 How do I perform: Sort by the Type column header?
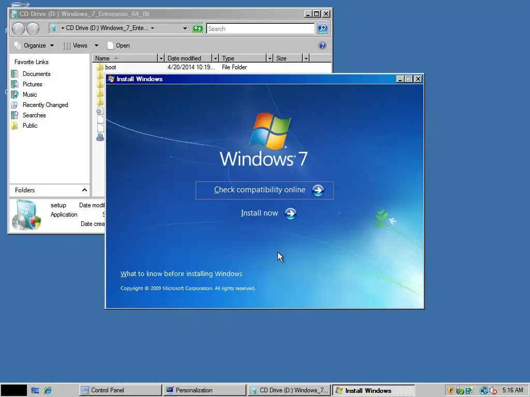tap(242, 58)
